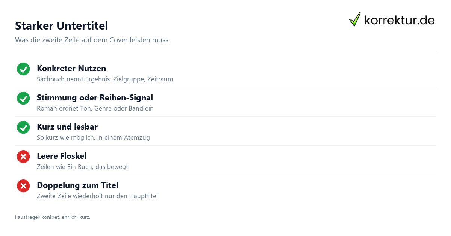Click the green checkmark beside Stimmung oder Reihen-Signal
Image resolution: width=451 pixels, height=236 pixels.
[x=23, y=98]
